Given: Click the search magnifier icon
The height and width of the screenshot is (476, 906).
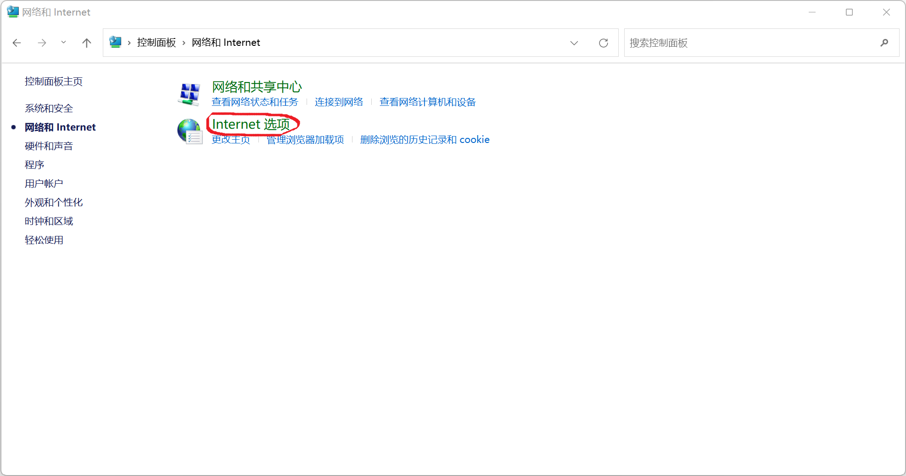Looking at the screenshot, I should tap(884, 43).
